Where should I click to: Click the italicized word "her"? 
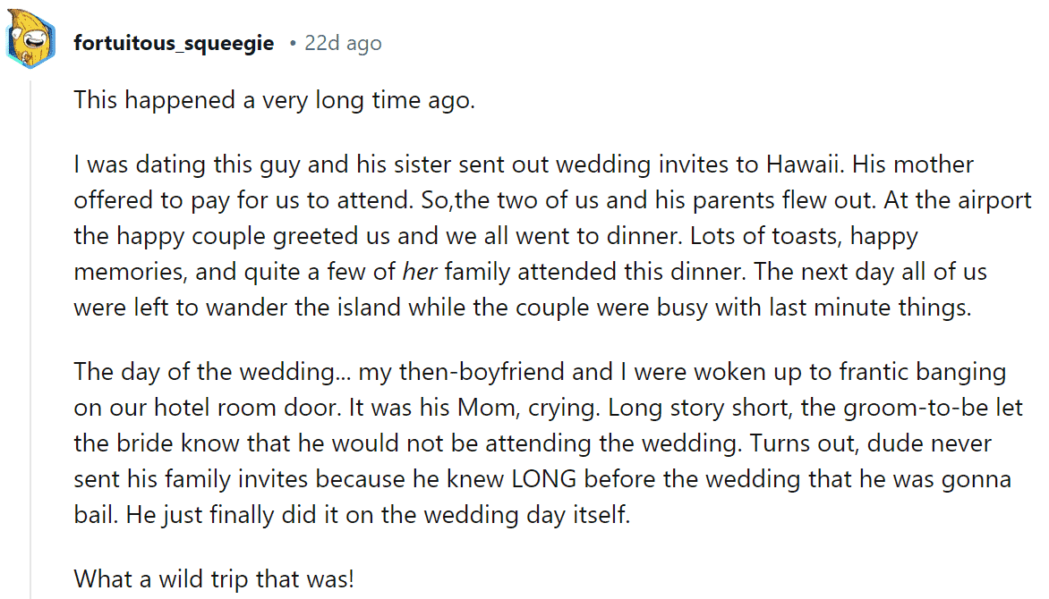pos(420,272)
